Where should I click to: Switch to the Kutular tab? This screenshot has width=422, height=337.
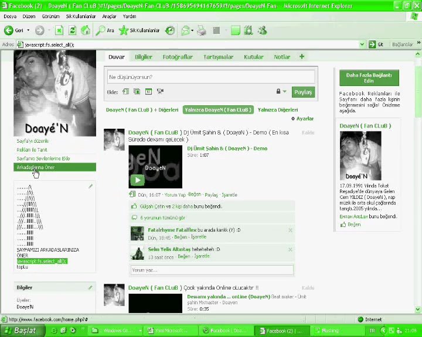point(254,57)
